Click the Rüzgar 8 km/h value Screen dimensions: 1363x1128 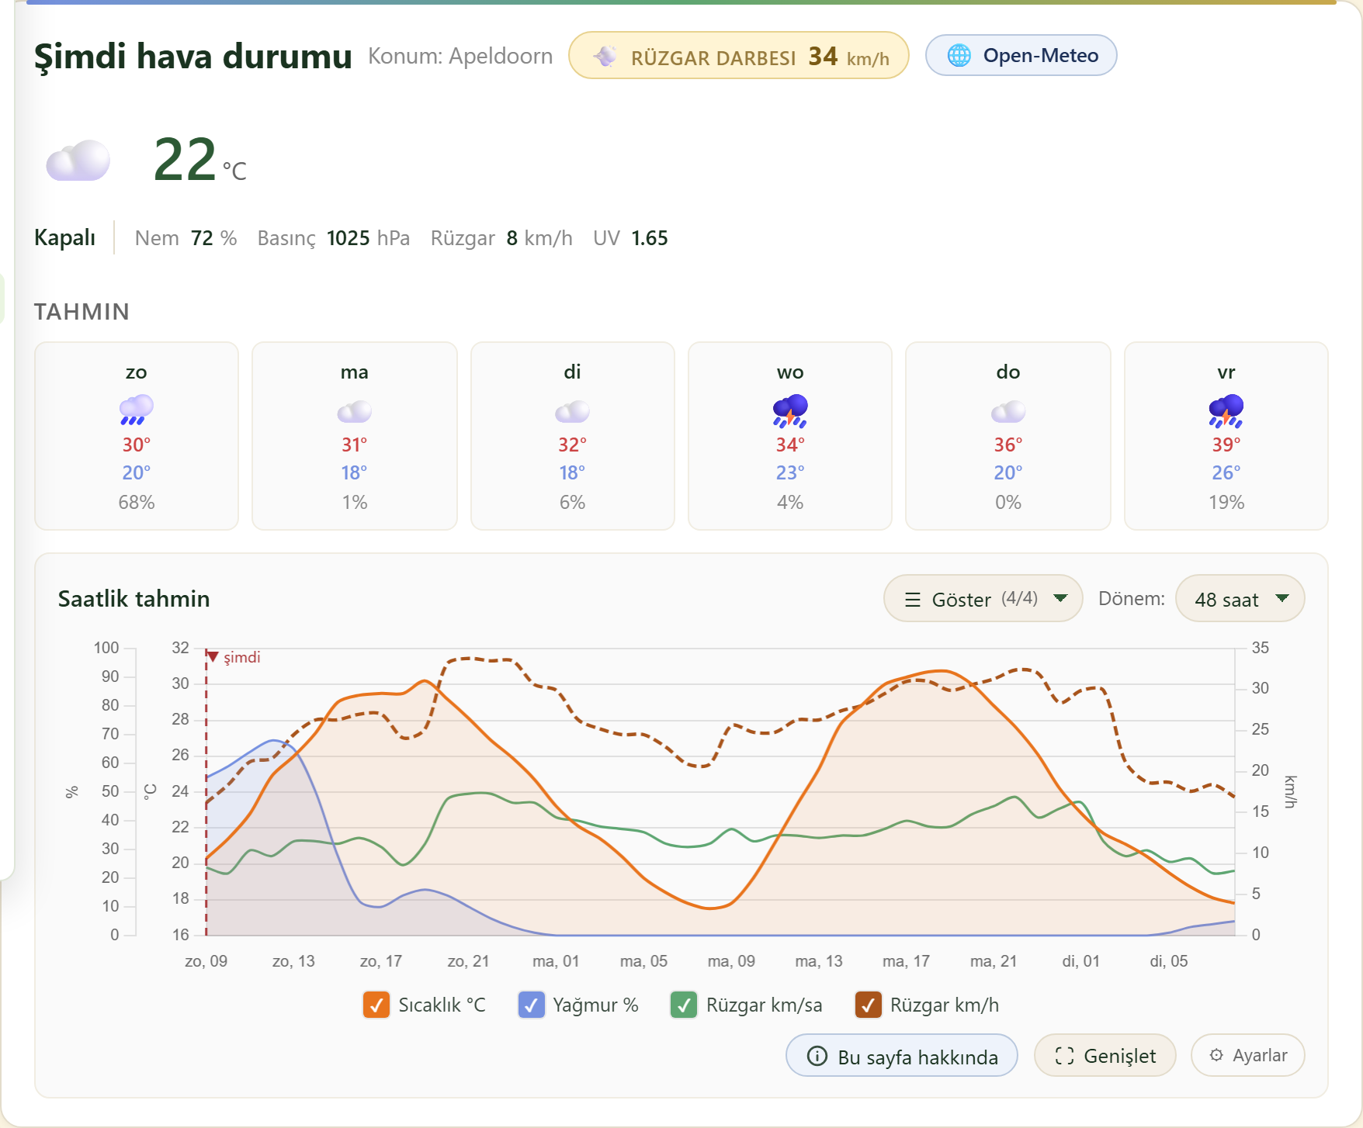pos(501,238)
